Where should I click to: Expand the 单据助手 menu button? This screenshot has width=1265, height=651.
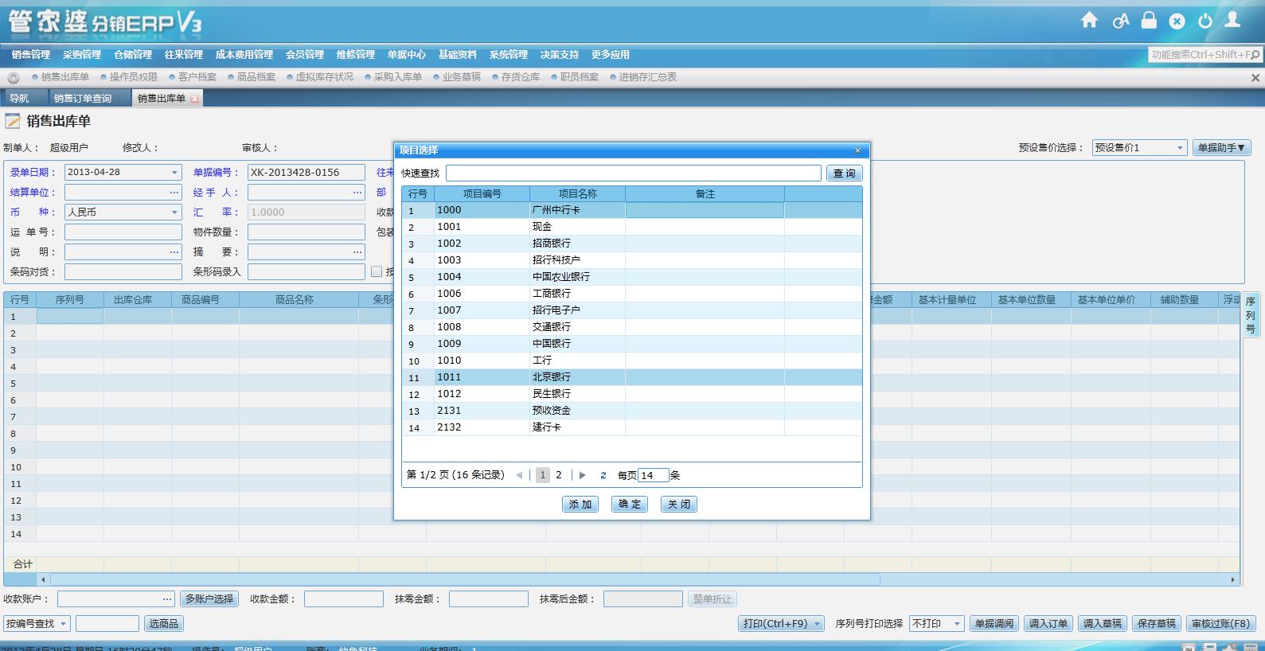[1221, 148]
